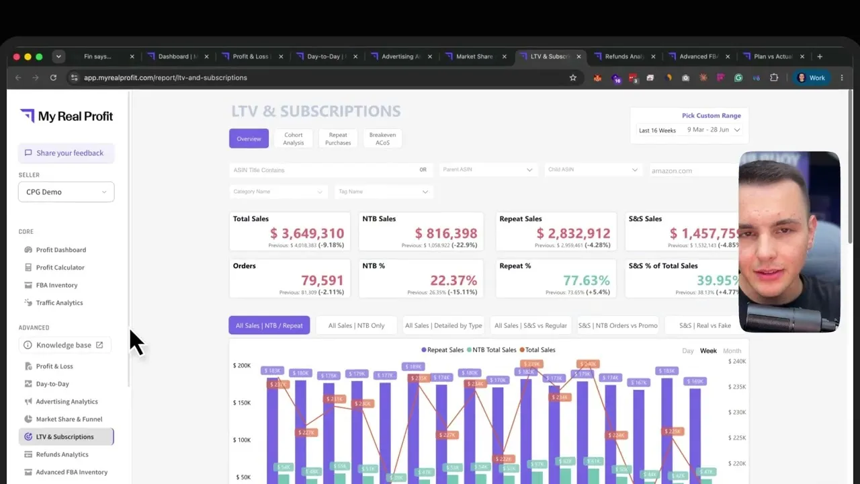Open Traffic Analytics in sidebar
This screenshot has width=860, height=484.
pyautogui.click(x=59, y=302)
